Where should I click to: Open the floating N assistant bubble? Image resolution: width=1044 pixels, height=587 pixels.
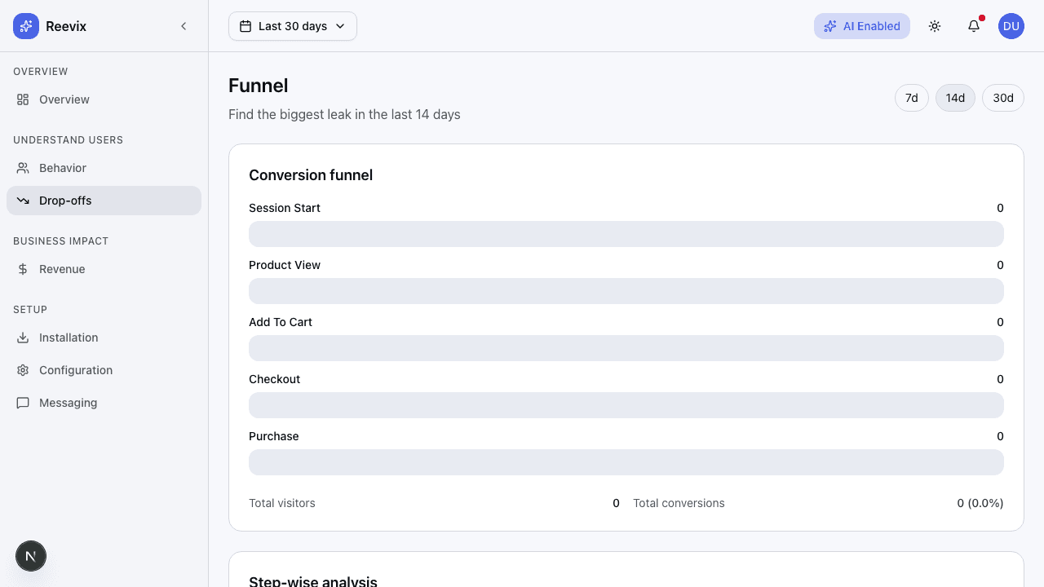pos(31,556)
